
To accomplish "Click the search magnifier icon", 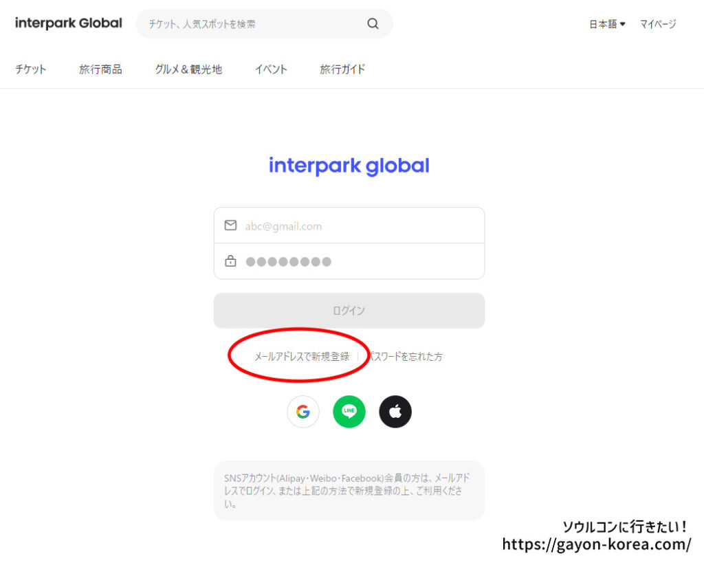I will point(373,24).
